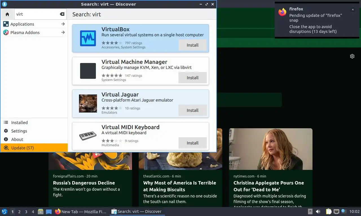Install Virtual Machine Manager
Image resolution: width=361 pixels, height=216 pixels.
[x=193, y=78]
